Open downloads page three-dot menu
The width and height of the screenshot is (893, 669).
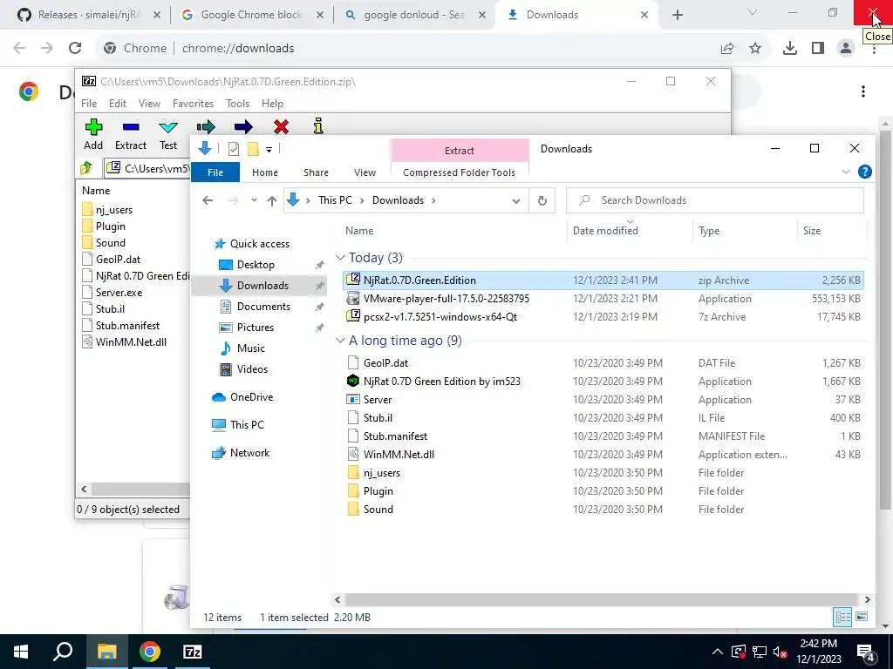[863, 91]
